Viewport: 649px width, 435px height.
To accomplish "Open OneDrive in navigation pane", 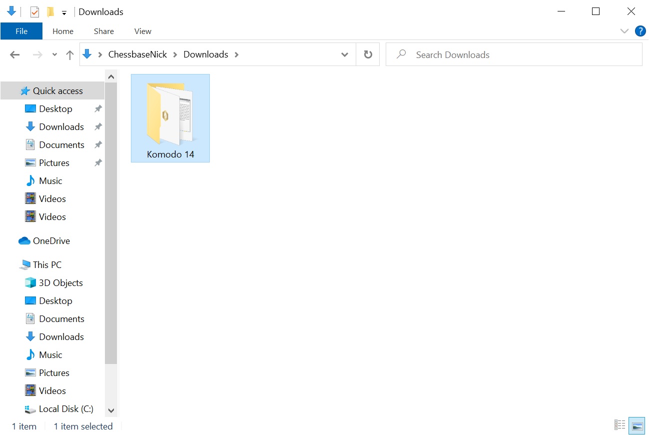I will coord(51,241).
